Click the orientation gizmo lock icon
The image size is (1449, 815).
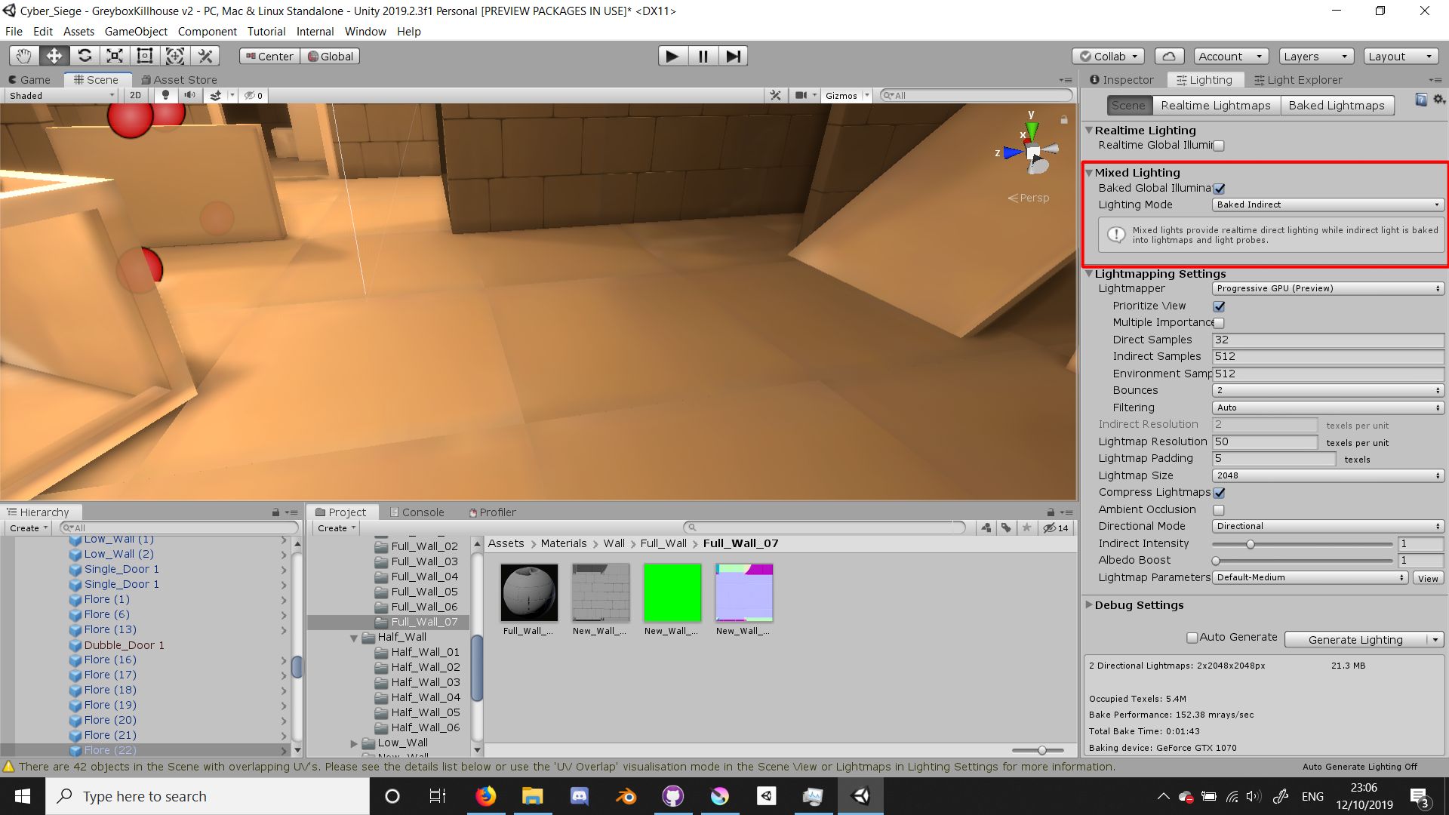point(1064,119)
